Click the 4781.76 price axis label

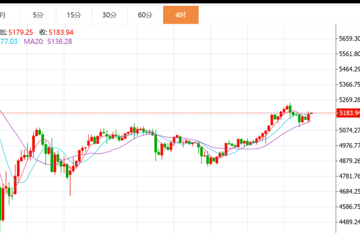click(349, 176)
